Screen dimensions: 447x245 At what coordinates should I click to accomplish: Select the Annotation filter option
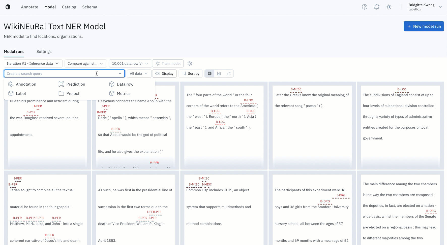(22, 84)
